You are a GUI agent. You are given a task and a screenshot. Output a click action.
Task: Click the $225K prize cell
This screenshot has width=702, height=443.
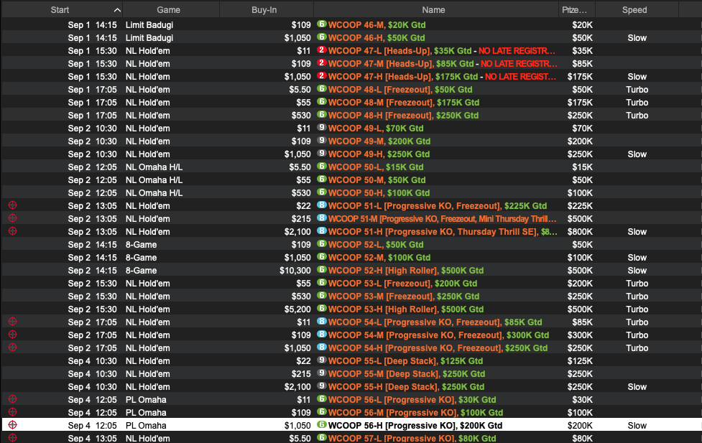[x=580, y=206]
